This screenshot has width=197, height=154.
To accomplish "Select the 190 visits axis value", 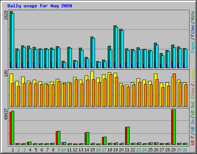I will (6, 74).
